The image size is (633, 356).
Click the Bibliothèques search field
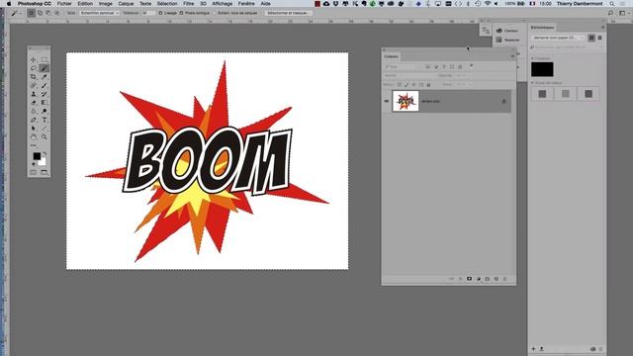tap(566, 47)
